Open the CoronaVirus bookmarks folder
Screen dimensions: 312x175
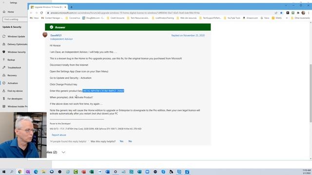(73, 18)
